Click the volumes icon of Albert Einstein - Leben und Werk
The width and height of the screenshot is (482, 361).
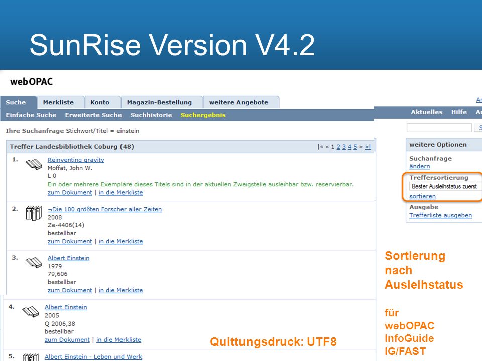31,357
